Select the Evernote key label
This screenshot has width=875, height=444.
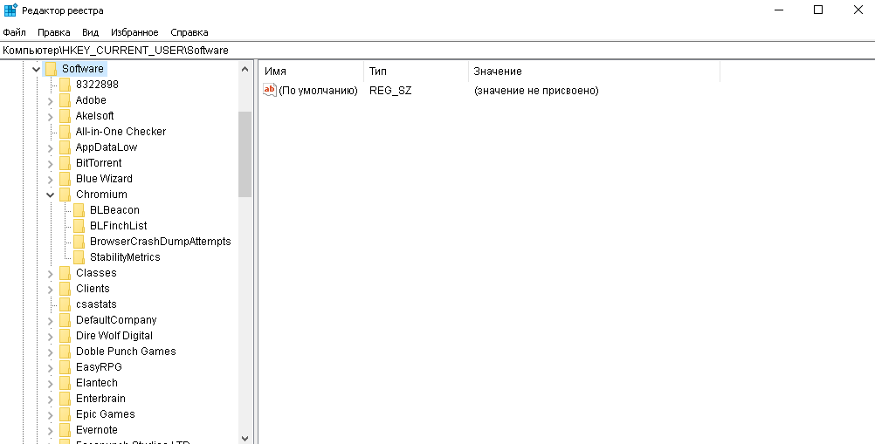tap(97, 430)
